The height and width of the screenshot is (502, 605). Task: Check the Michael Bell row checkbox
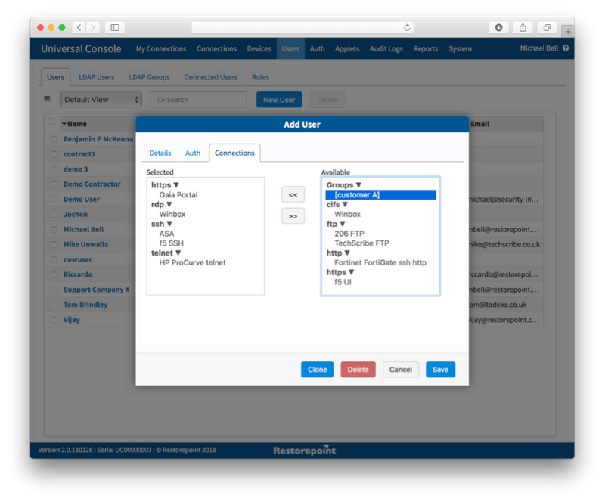(x=54, y=230)
